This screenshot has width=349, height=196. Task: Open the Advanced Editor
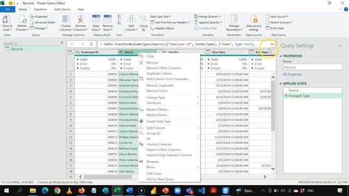click(x=43, y=22)
